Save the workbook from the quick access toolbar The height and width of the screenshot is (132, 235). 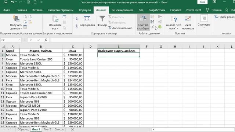pyautogui.click(x=6, y=2)
